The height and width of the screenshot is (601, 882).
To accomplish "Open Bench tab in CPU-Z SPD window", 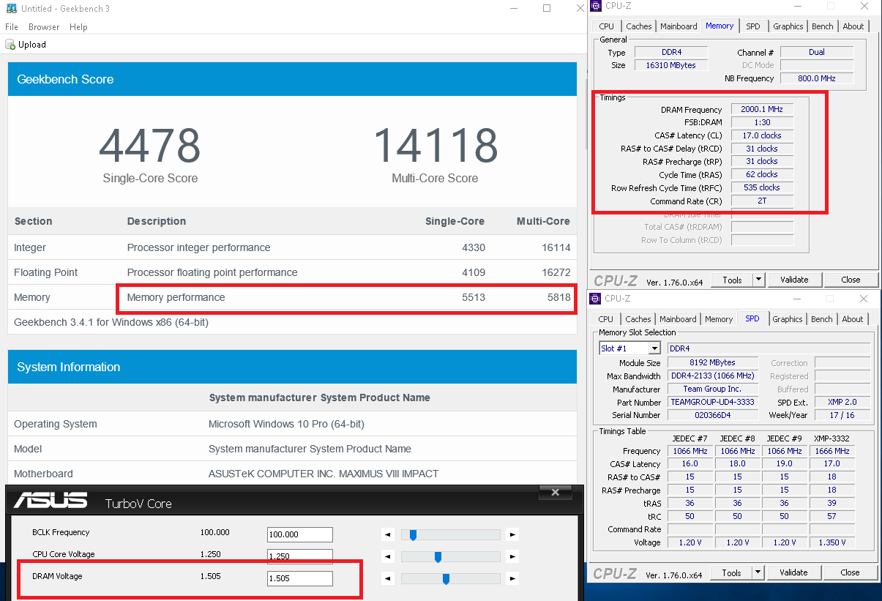I will coord(822,319).
